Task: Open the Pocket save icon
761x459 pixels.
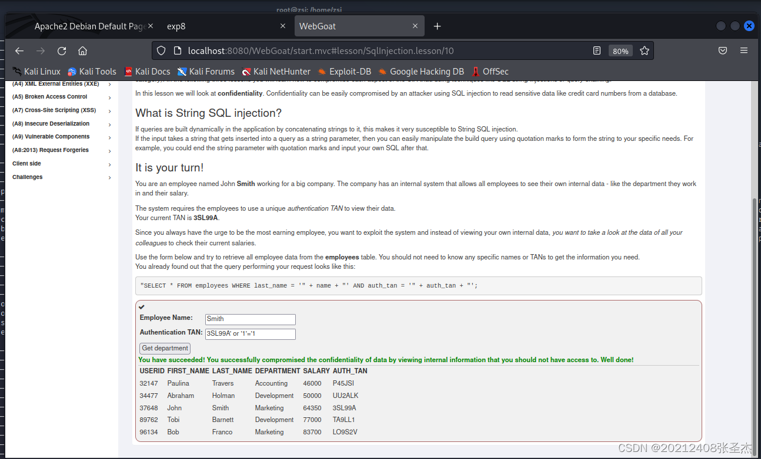Action: [723, 51]
